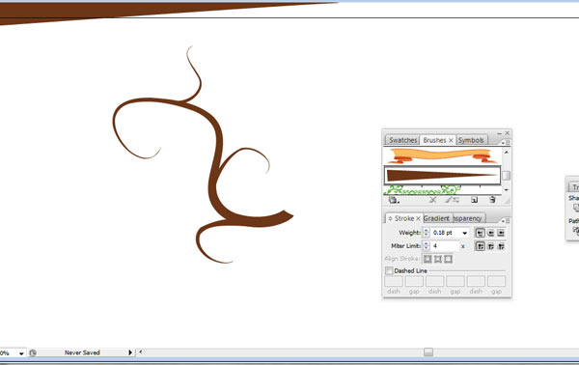Click the second dash input field
This screenshot has height=365, width=579.
(434, 281)
